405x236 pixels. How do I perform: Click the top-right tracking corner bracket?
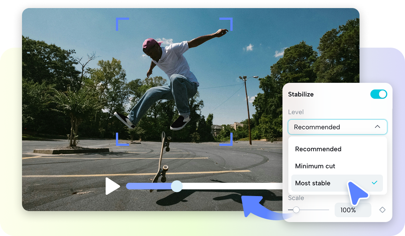click(x=226, y=23)
